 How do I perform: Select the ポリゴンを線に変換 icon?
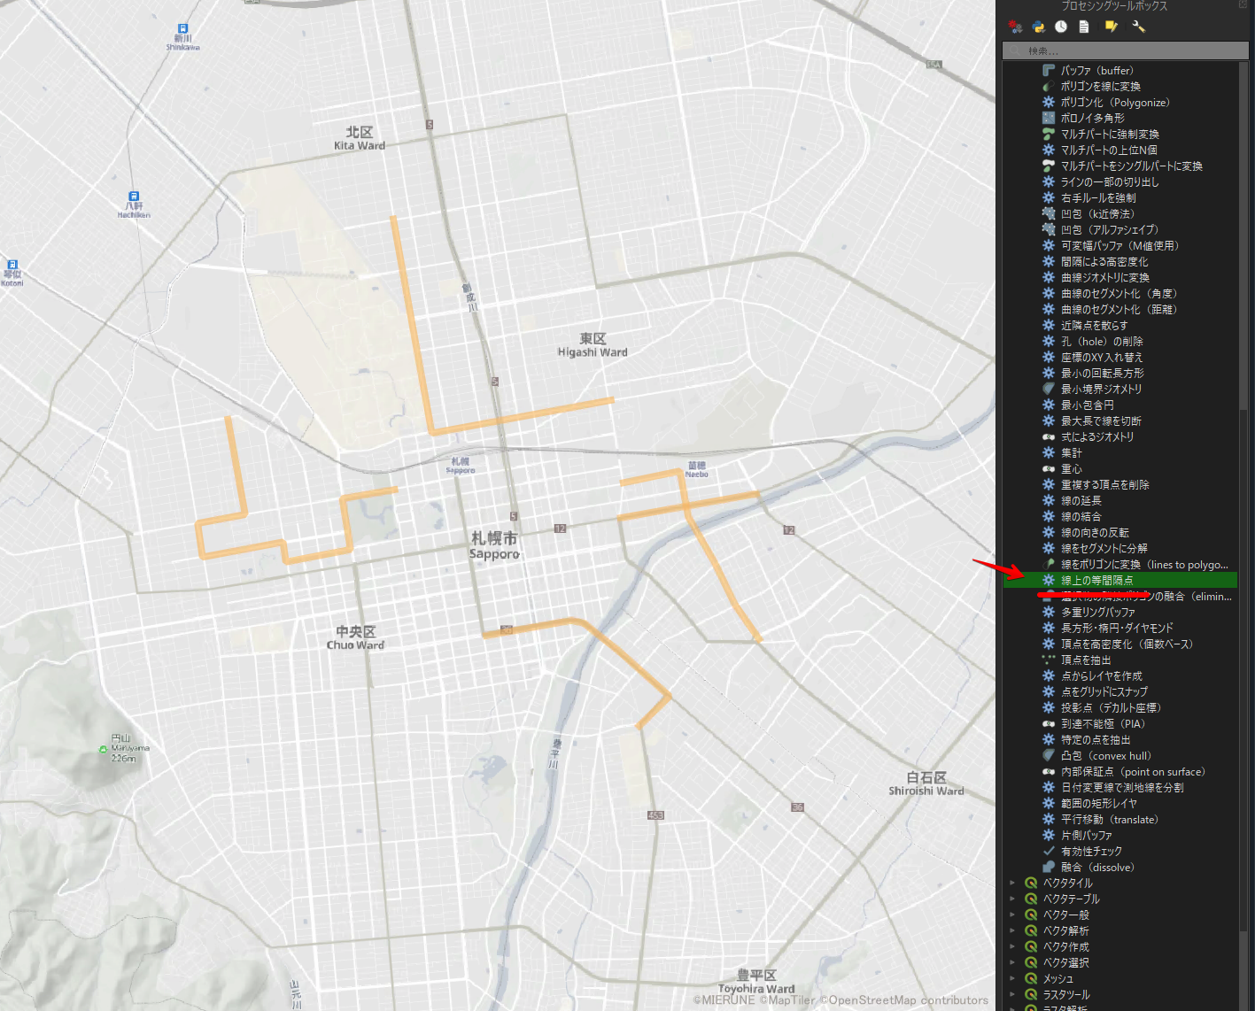[1049, 86]
